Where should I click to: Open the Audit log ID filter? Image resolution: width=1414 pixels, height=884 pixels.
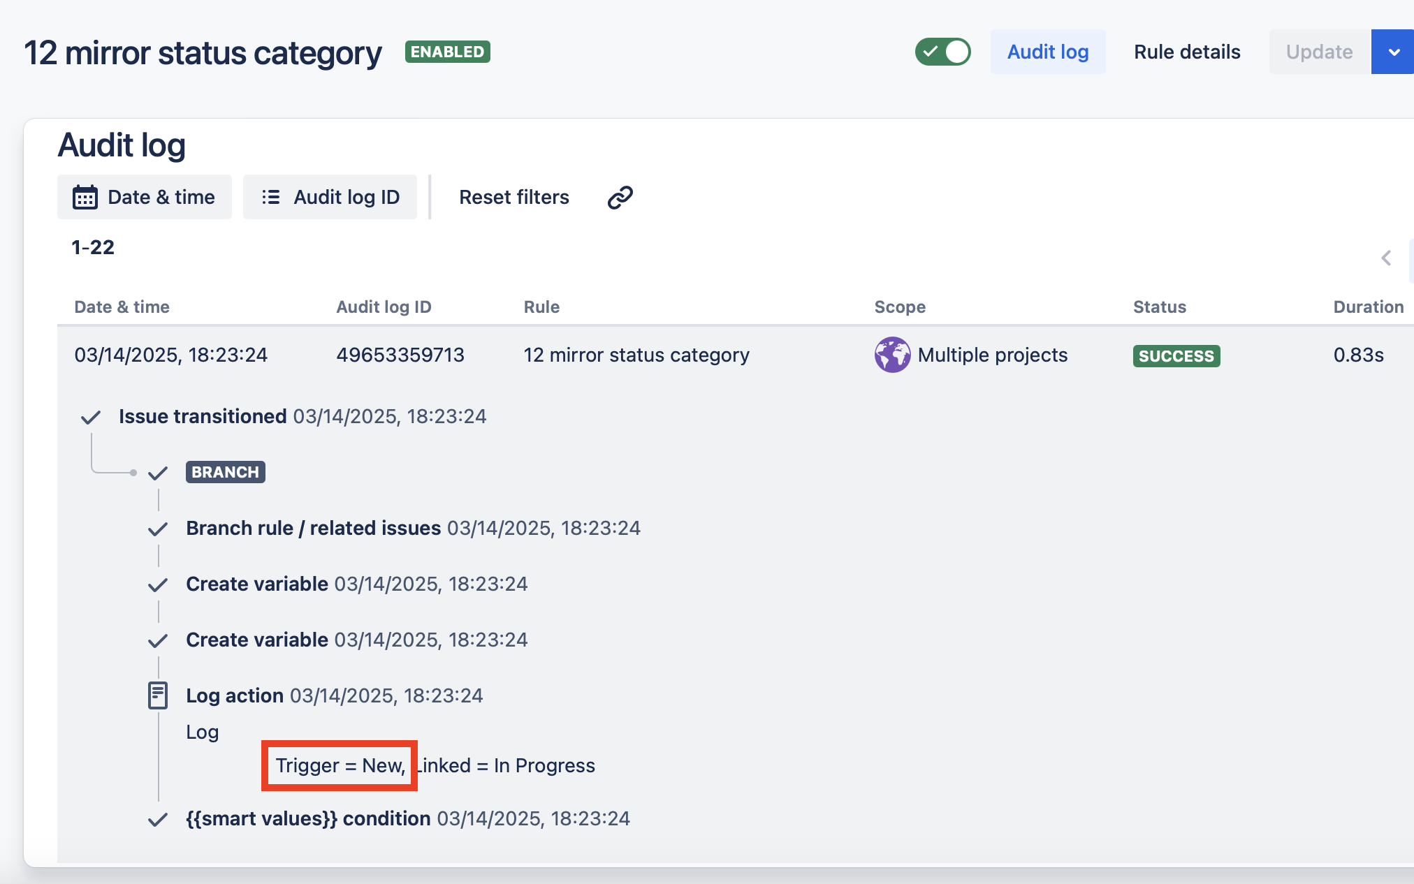(330, 197)
